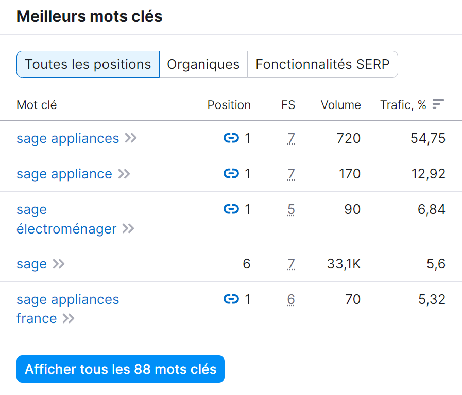Click the FS value 7 on sage appliances row
This screenshot has width=462, height=395.
[291, 138]
